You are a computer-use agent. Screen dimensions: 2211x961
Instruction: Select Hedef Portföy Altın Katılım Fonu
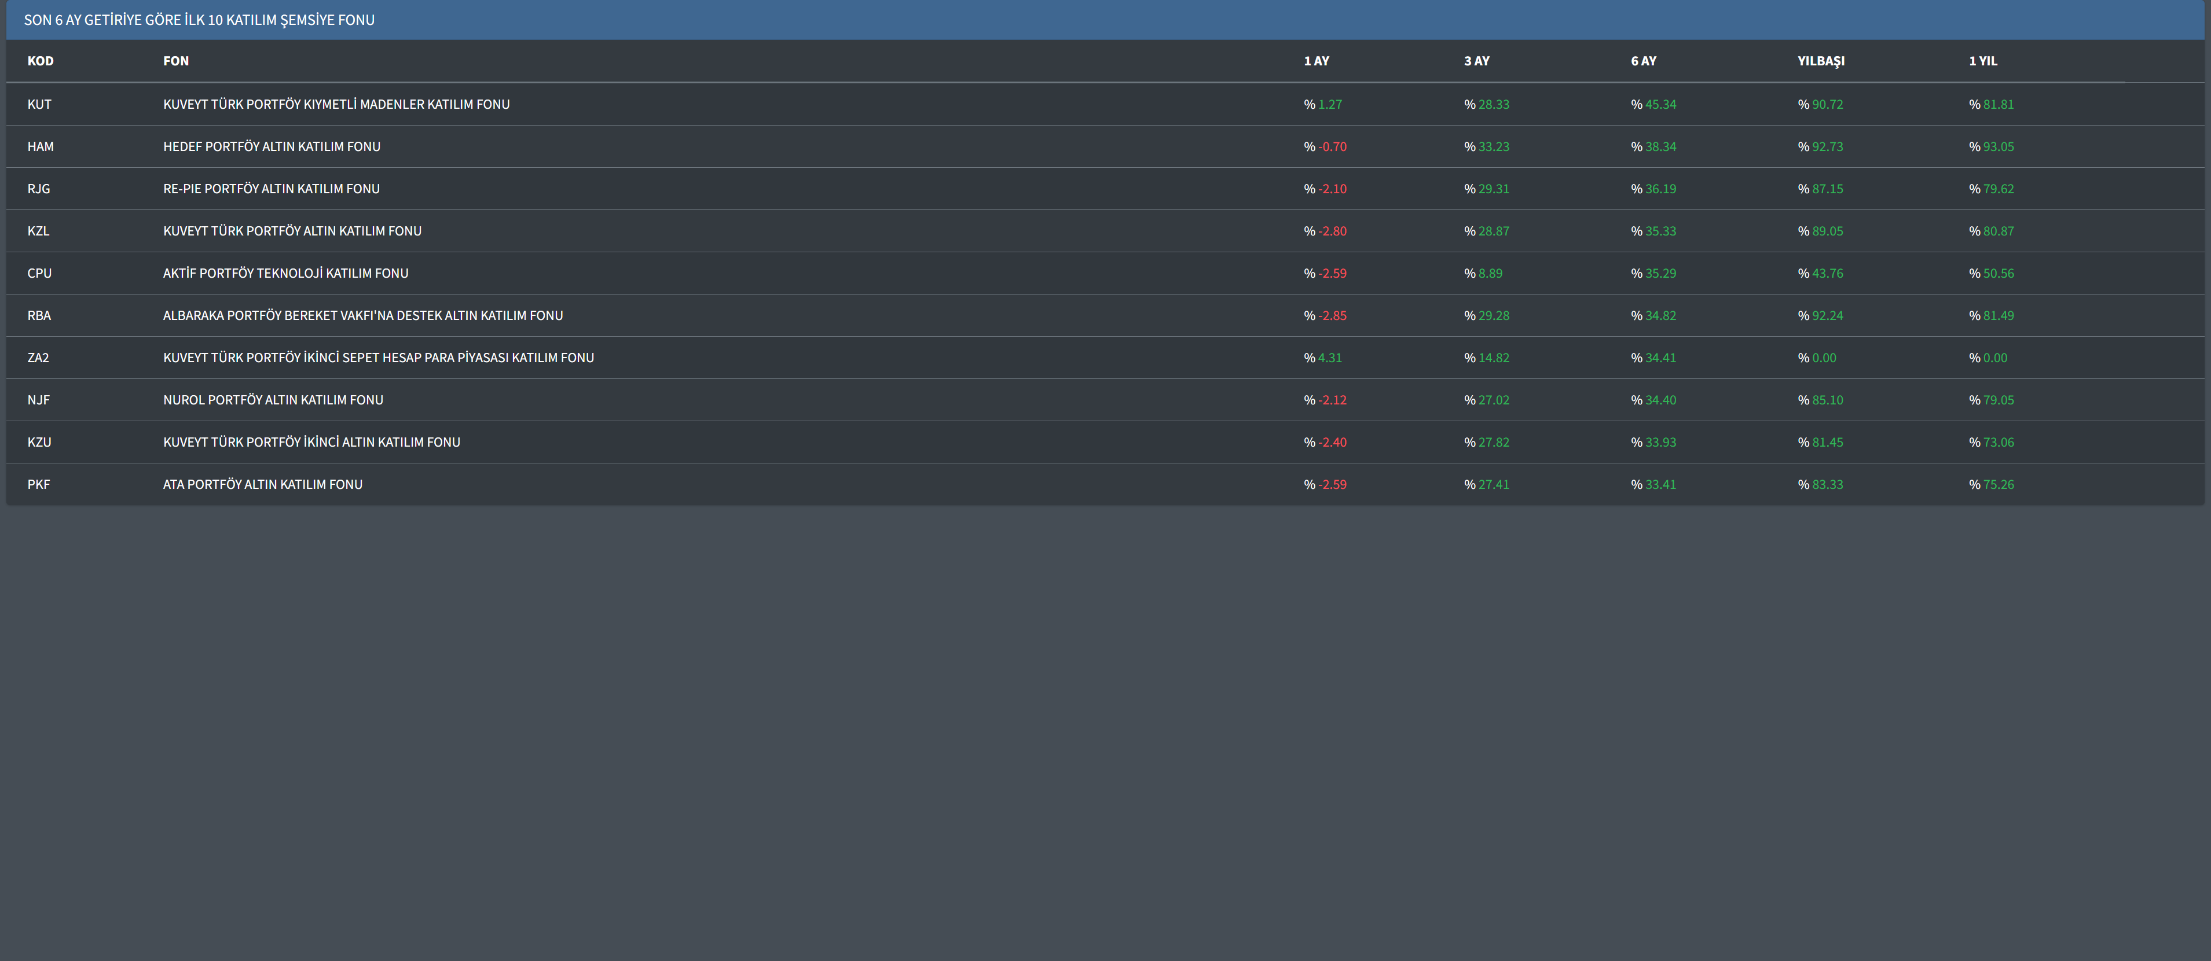[x=271, y=147]
